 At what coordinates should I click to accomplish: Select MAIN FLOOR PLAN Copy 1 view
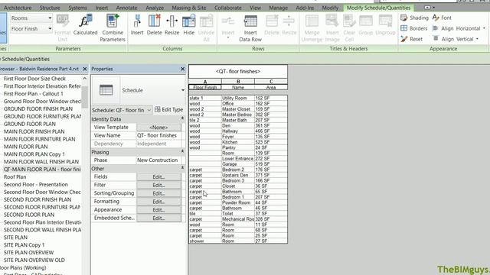pyautogui.click(x=34, y=154)
